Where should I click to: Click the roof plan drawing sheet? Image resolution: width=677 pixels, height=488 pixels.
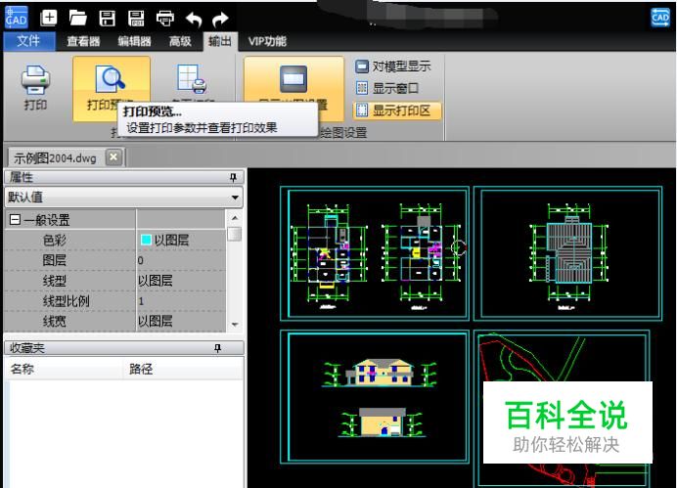(x=568, y=253)
